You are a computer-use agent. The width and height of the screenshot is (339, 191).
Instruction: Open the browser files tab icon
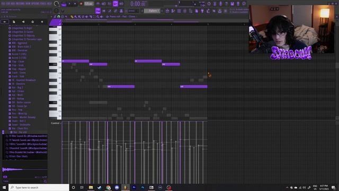(x=14, y=22)
